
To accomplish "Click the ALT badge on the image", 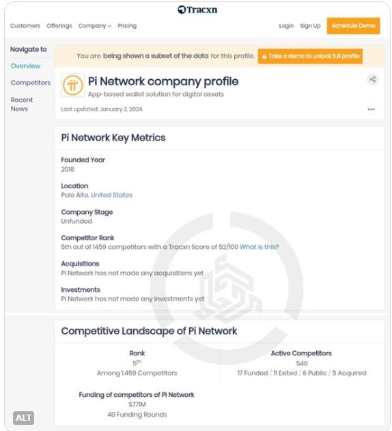I will (24, 418).
